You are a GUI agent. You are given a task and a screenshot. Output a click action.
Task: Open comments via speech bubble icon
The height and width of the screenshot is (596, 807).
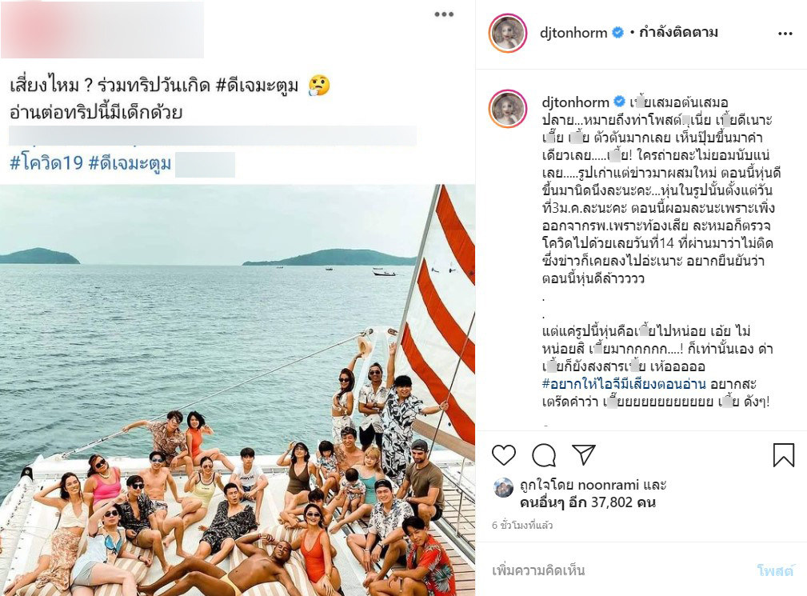coord(544,455)
